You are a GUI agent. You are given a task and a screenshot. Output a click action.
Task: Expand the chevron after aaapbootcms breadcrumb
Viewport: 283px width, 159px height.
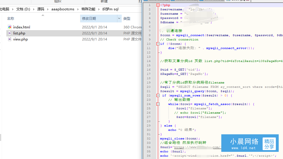pyautogui.click(x=78, y=9)
